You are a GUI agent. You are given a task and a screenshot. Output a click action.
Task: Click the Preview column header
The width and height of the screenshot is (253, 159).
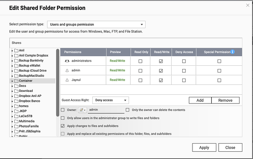(x=118, y=52)
